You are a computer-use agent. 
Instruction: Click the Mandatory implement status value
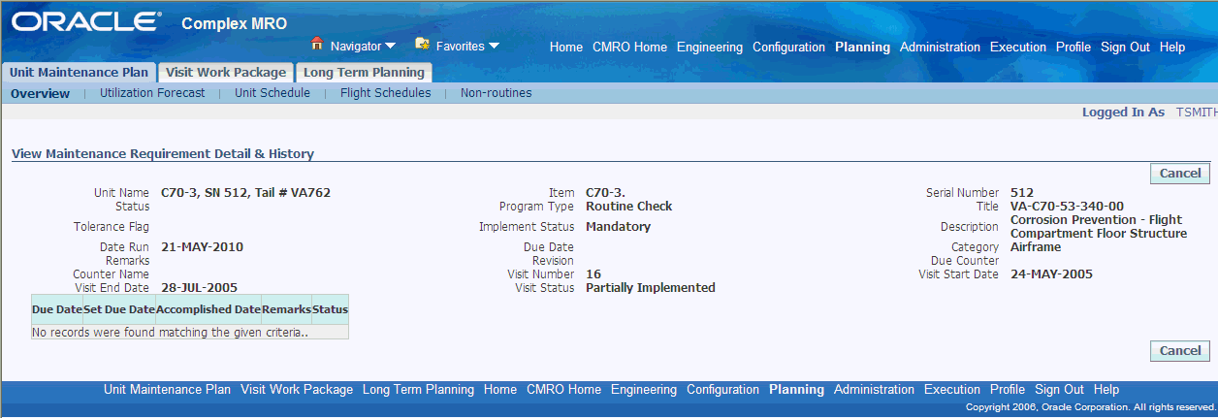pyautogui.click(x=618, y=227)
